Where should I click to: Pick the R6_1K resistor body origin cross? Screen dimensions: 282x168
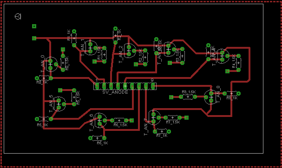[x=97, y=138]
